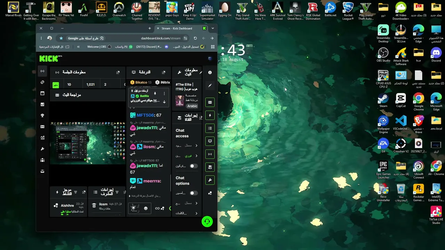Open activity feed filter menu
Image resolution: width=445 pixels, height=250 pixels.
click(x=75, y=192)
